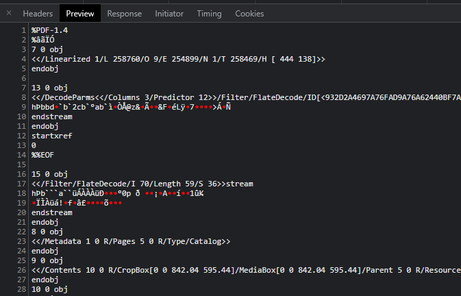This screenshot has height=296, width=461.
Task: Select the Preview tab
Action: (x=80, y=14)
